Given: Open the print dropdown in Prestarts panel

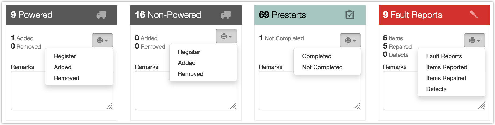Looking at the screenshot, I should 350,40.
